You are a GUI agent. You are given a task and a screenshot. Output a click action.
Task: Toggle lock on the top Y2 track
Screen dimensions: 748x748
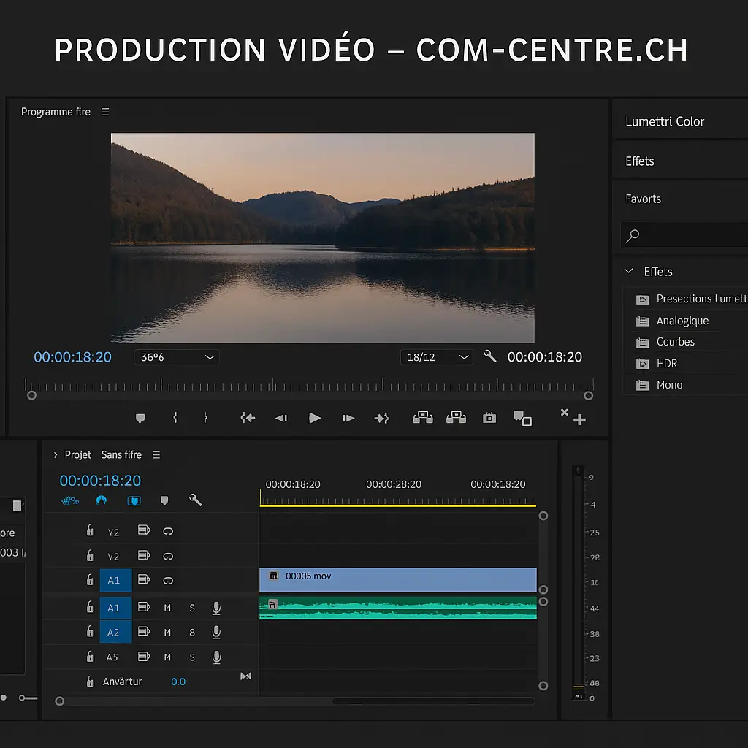point(90,531)
